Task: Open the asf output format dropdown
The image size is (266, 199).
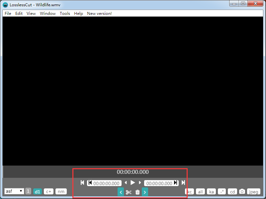Action: click(14, 191)
